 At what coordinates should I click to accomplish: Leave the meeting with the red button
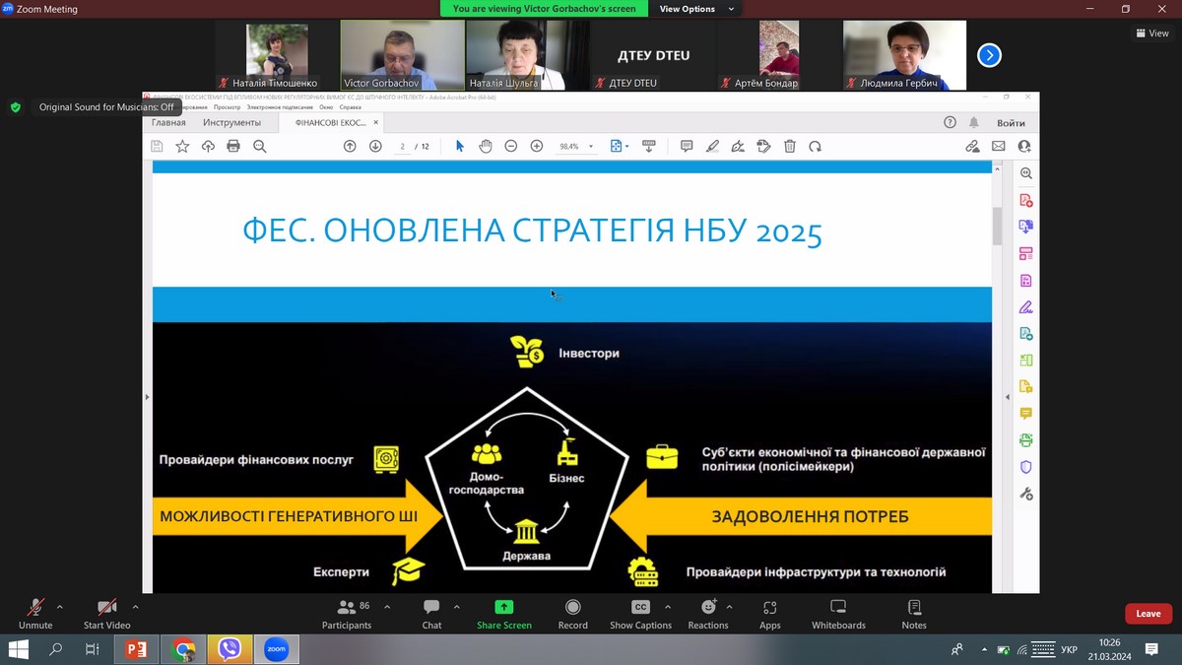1148,614
